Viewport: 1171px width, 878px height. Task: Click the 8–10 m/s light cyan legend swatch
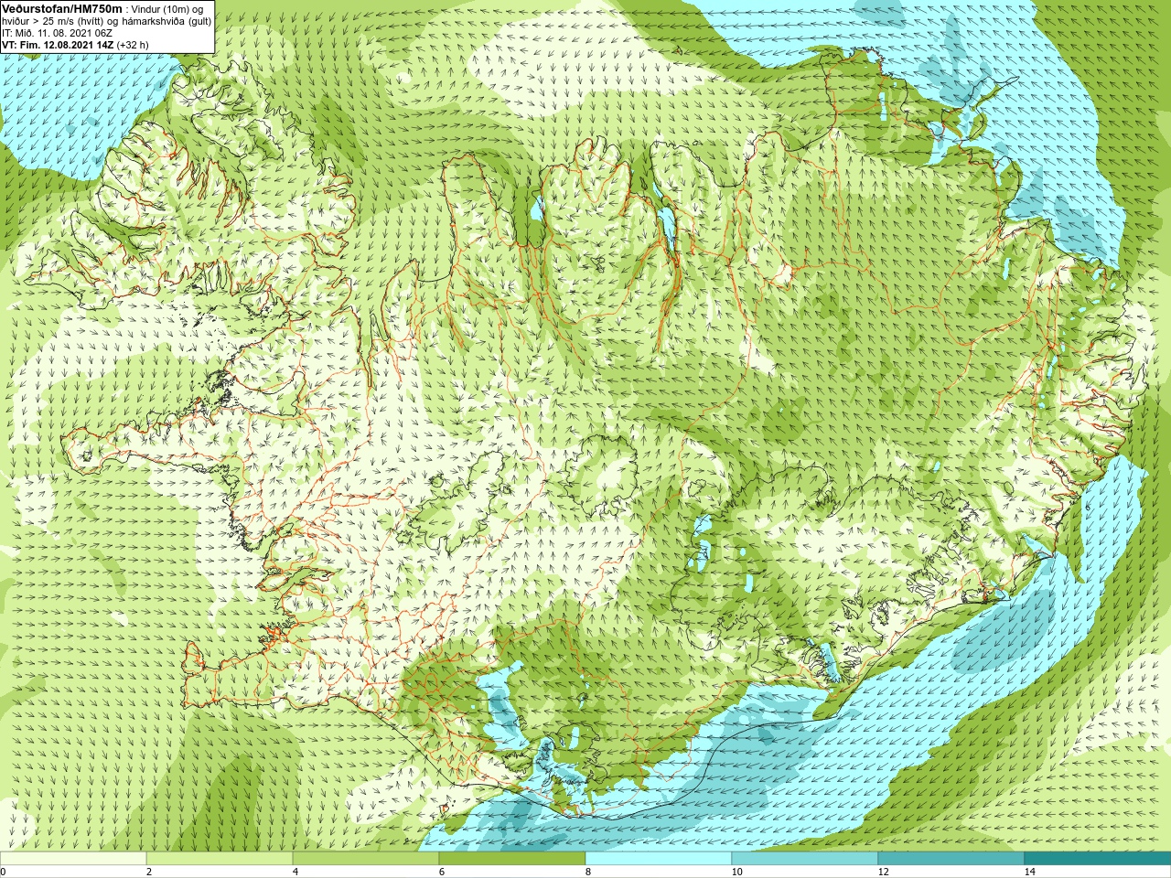coord(659,859)
